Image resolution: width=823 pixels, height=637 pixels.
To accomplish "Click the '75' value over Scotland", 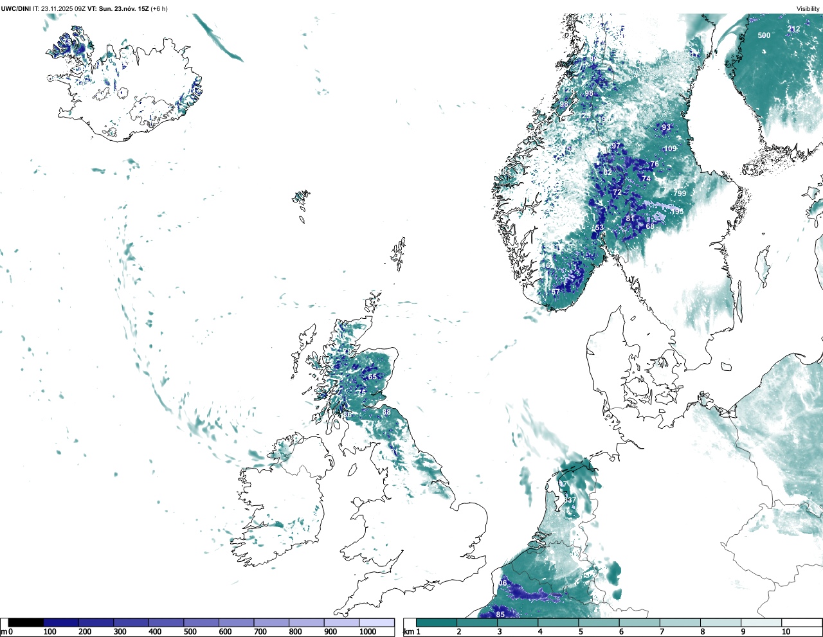I will tap(361, 393).
